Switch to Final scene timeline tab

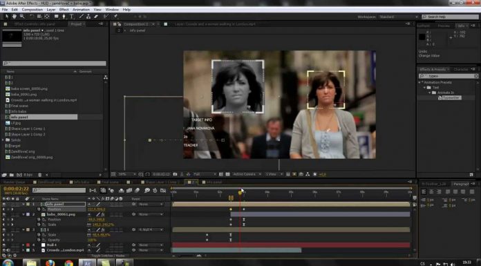point(109,182)
